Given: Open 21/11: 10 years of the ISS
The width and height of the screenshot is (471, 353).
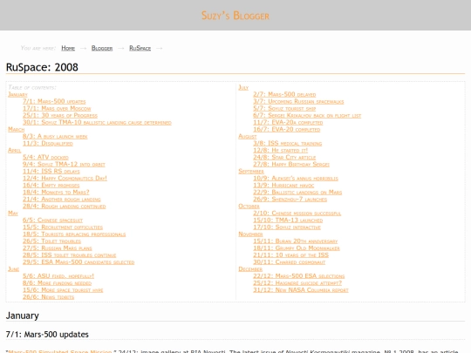Looking at the screenshot, I should click(x=291, y=255).
